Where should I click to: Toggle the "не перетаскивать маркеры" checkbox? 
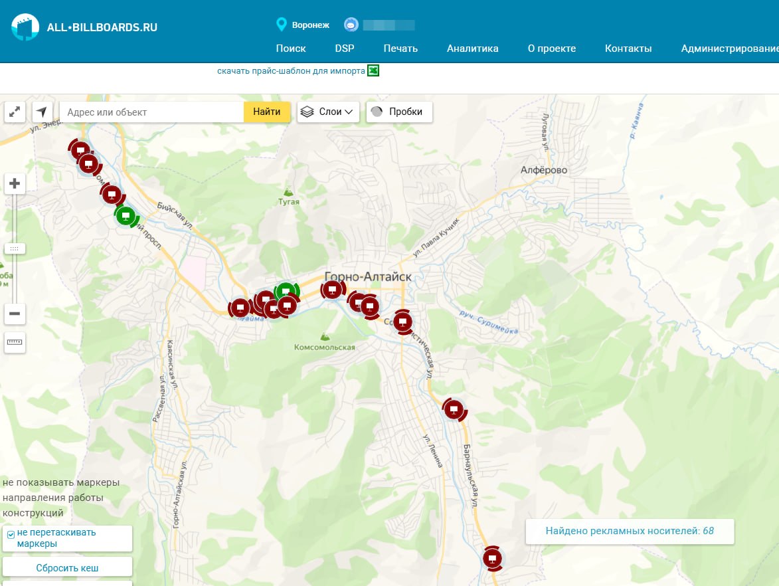(x=11, y=535)
